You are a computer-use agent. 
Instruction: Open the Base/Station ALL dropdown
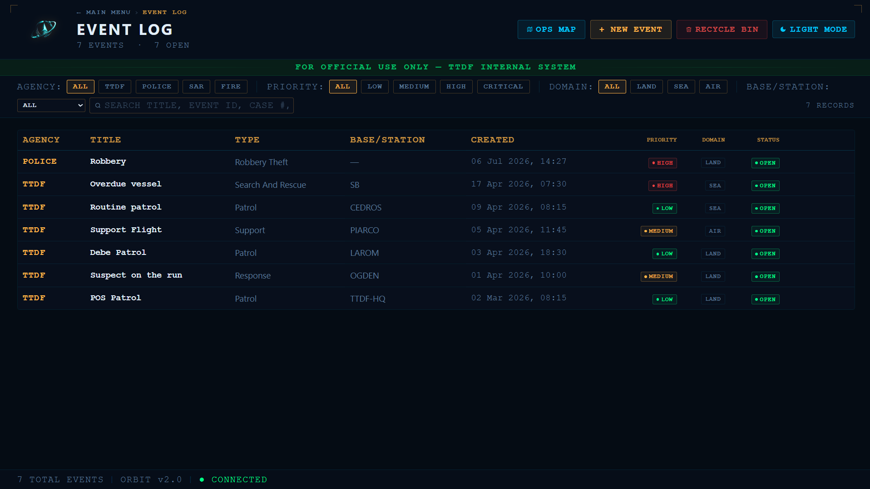[x=51, y=105]
